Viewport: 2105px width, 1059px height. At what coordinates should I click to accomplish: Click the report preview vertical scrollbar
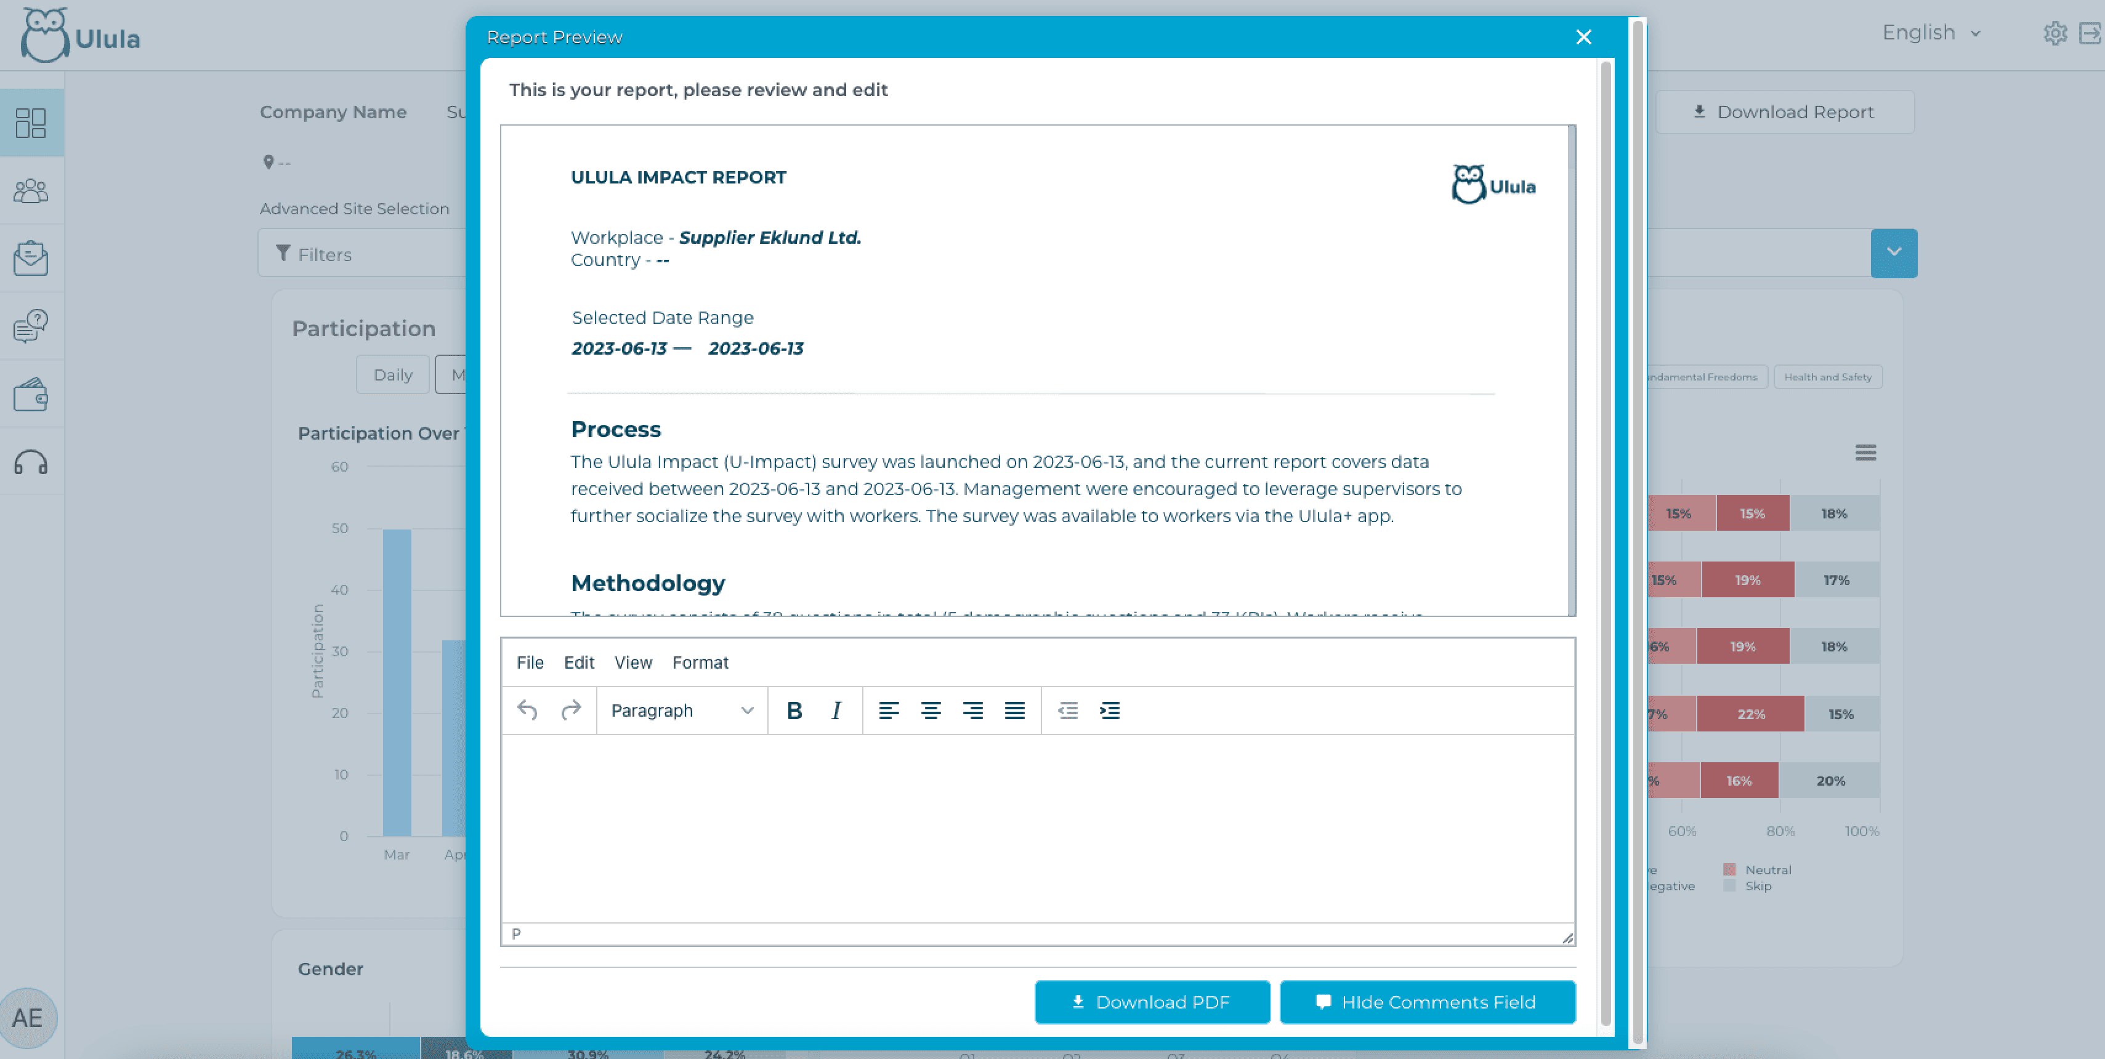[1572, 368]
